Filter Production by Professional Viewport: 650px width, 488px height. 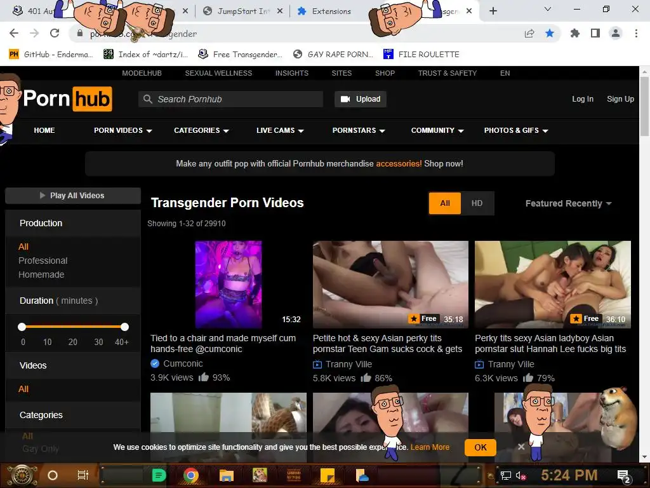[x=43, y=261]
